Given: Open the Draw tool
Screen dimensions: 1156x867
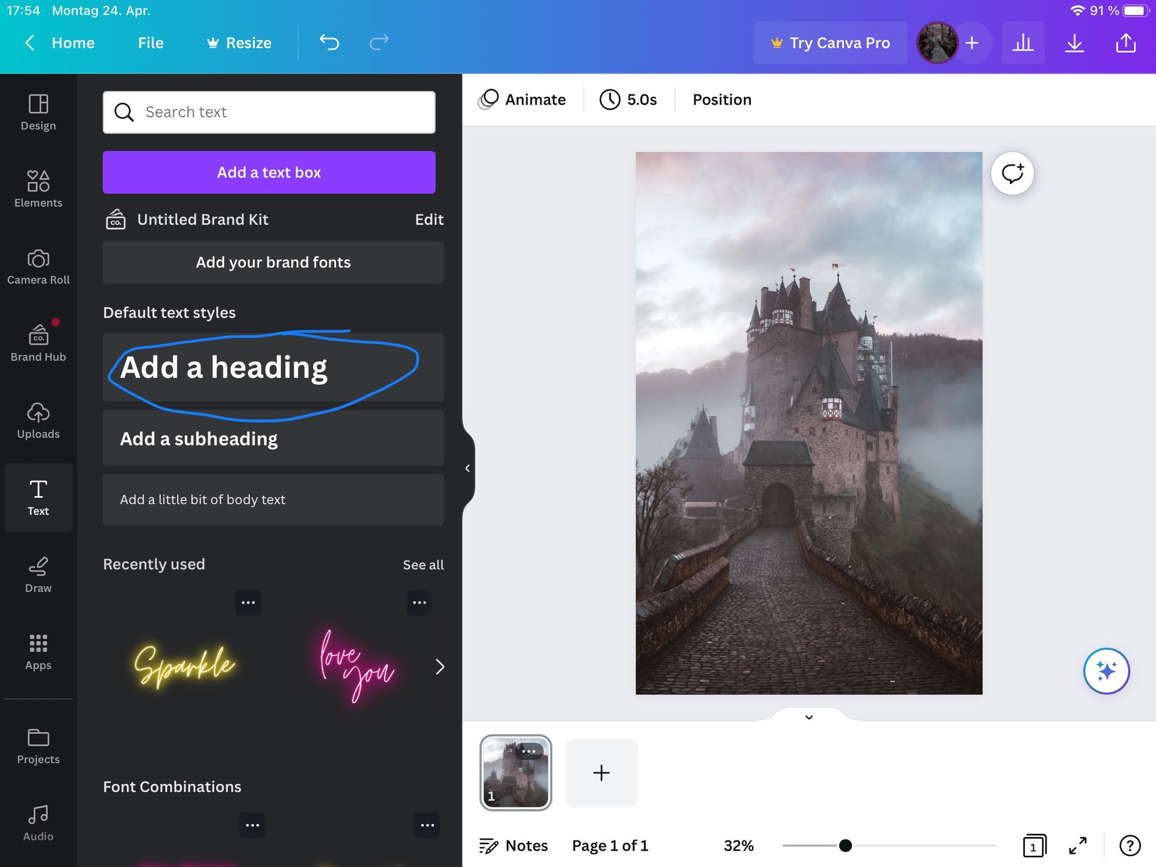Looking at the screenshot, I should pyautogui.click(x=38, y=575).
